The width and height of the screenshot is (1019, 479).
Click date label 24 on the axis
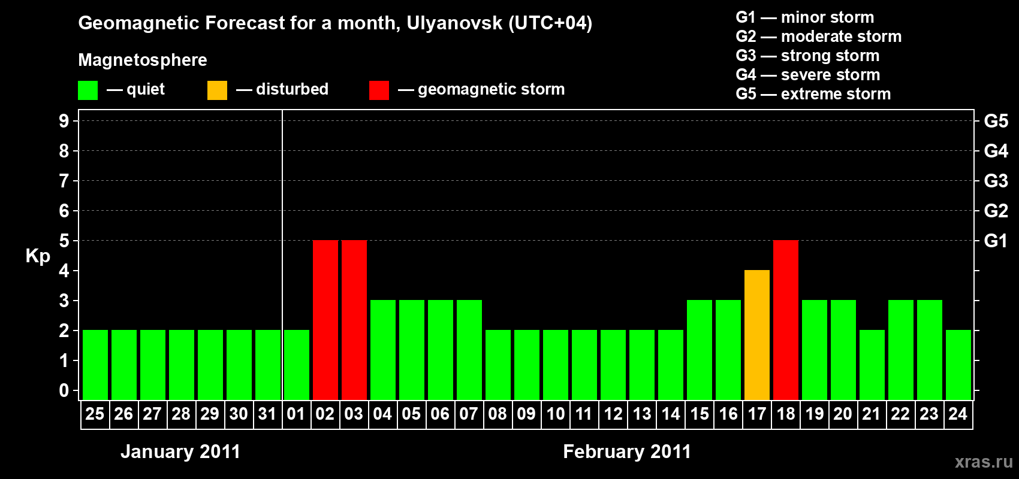tap(958, 414)
